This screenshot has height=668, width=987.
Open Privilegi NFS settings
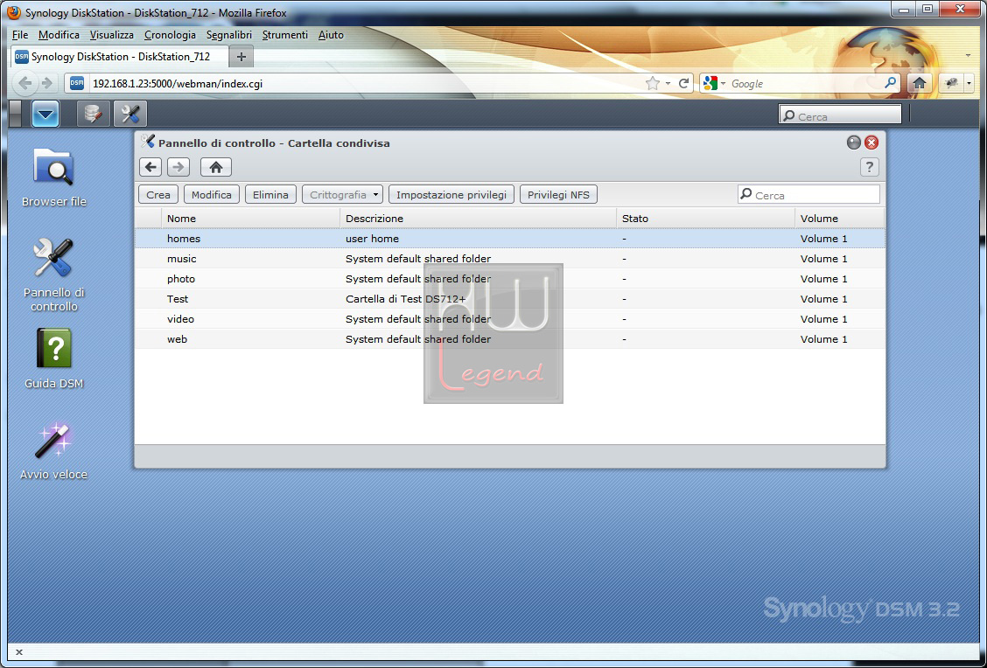click(558, 195)
